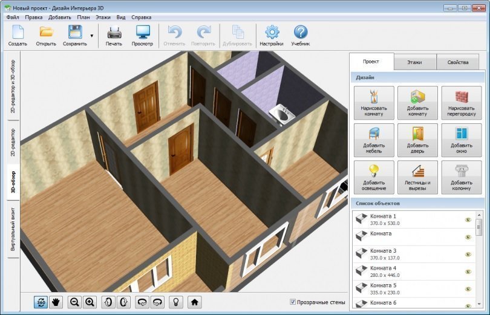Click the Добавить мебель button

373,141
